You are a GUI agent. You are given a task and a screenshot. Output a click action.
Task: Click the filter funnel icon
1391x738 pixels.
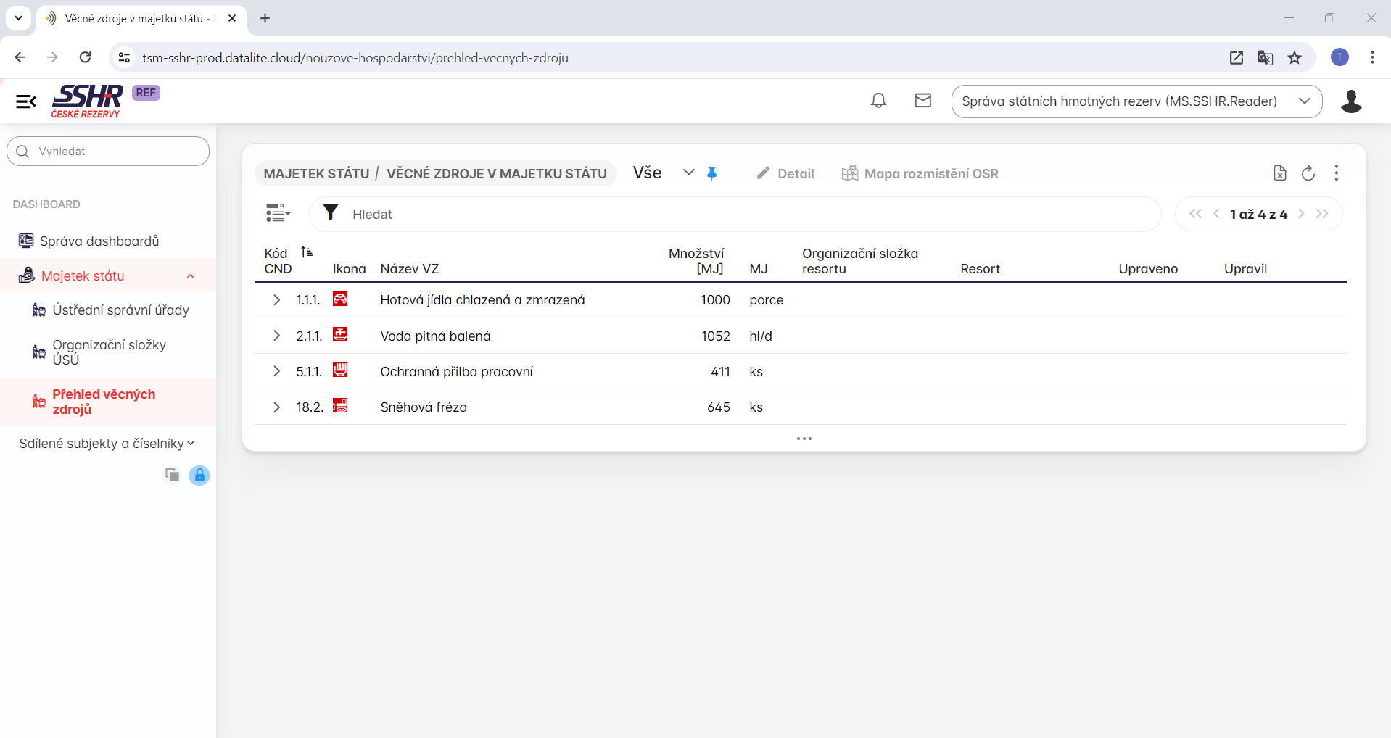coord(331,212)
